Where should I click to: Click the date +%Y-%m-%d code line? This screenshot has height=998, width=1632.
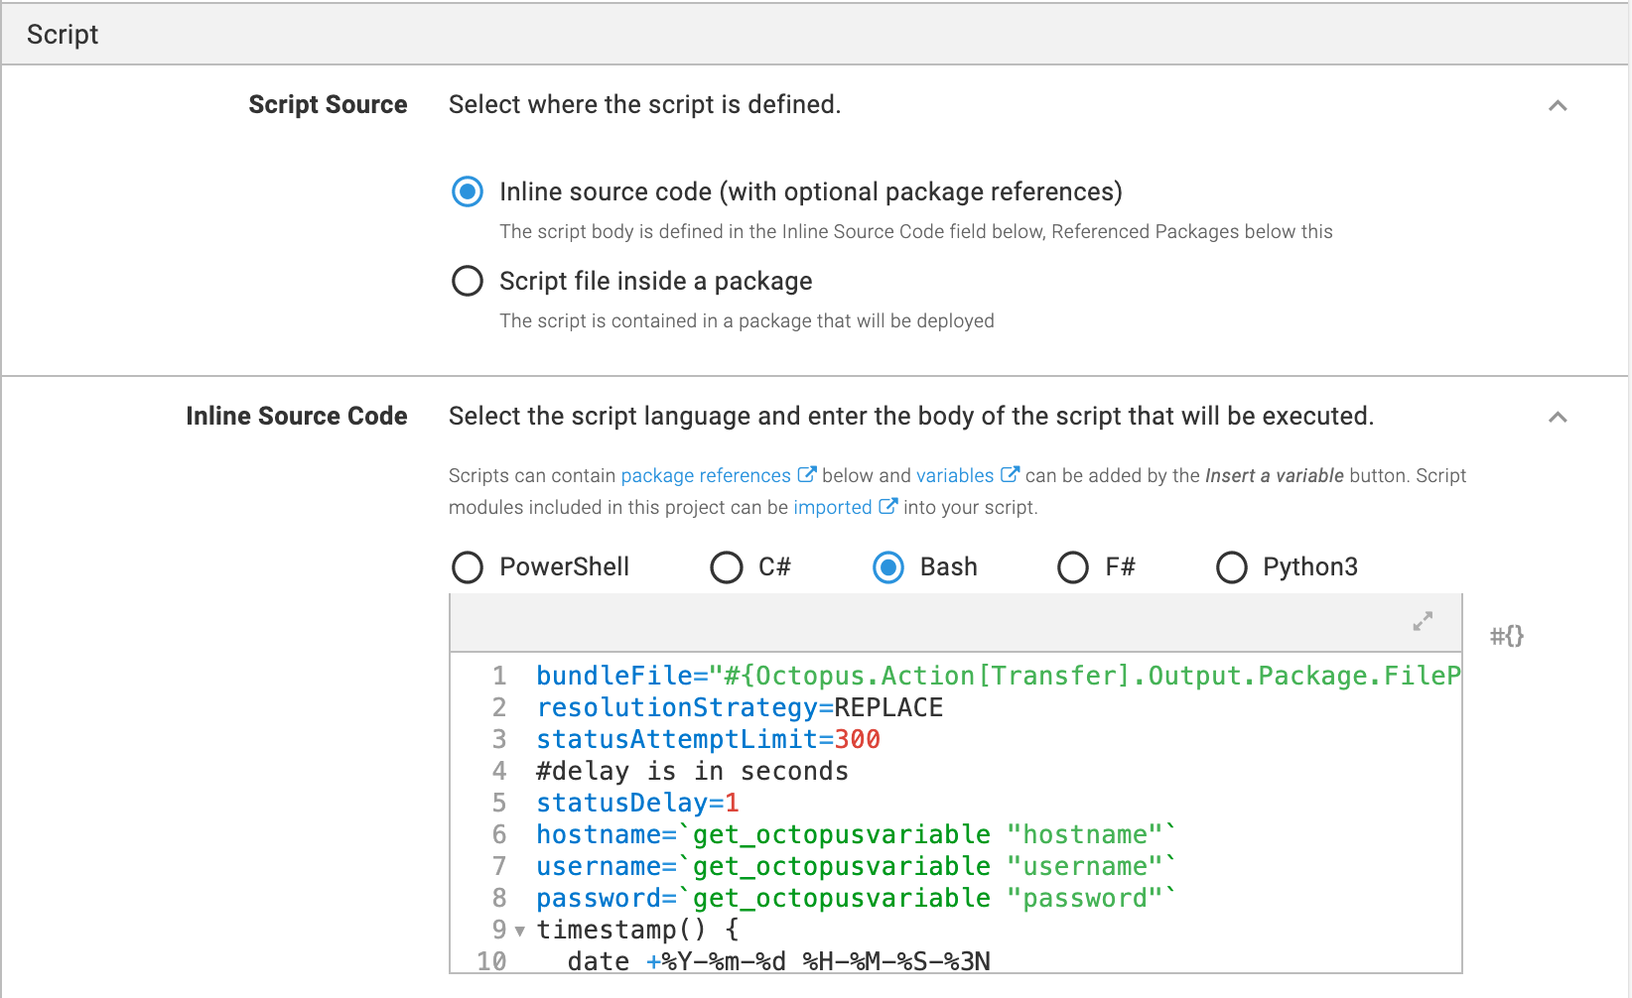point(778,960)
